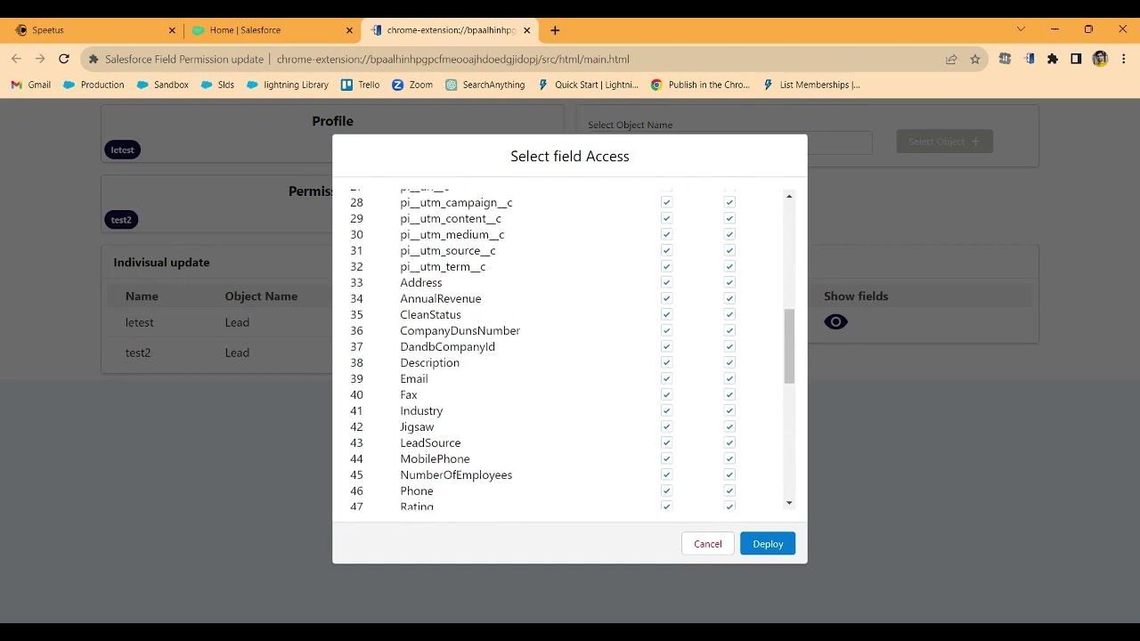Open a new browser tab
The image size is (1140, 641).
click(555, 30)
